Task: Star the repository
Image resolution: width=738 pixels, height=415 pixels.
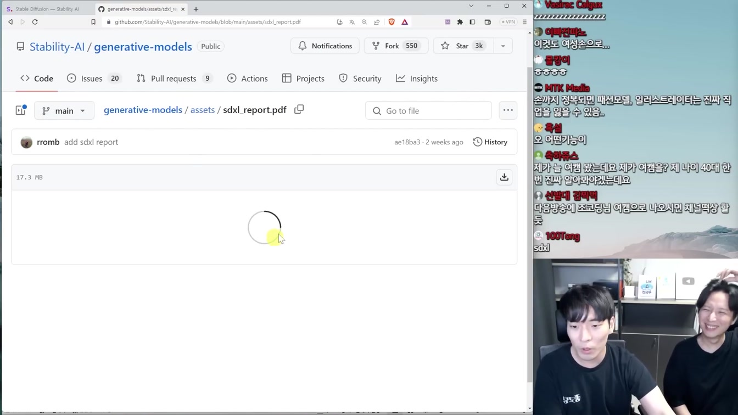Action: [x=462, y=46]
